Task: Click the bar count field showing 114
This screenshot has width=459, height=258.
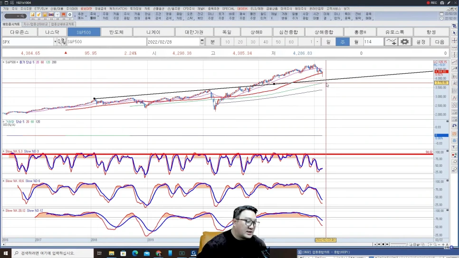Action: click(373, 42)
